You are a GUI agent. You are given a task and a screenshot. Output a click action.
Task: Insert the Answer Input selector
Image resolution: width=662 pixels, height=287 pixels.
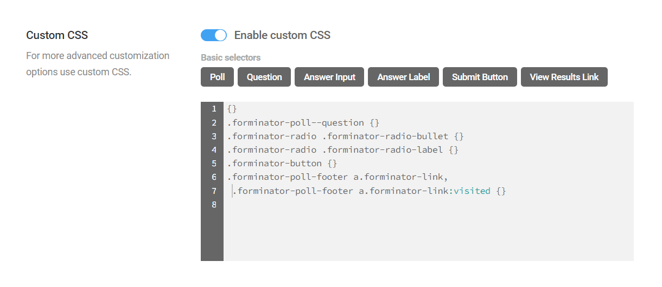(329, 77)
